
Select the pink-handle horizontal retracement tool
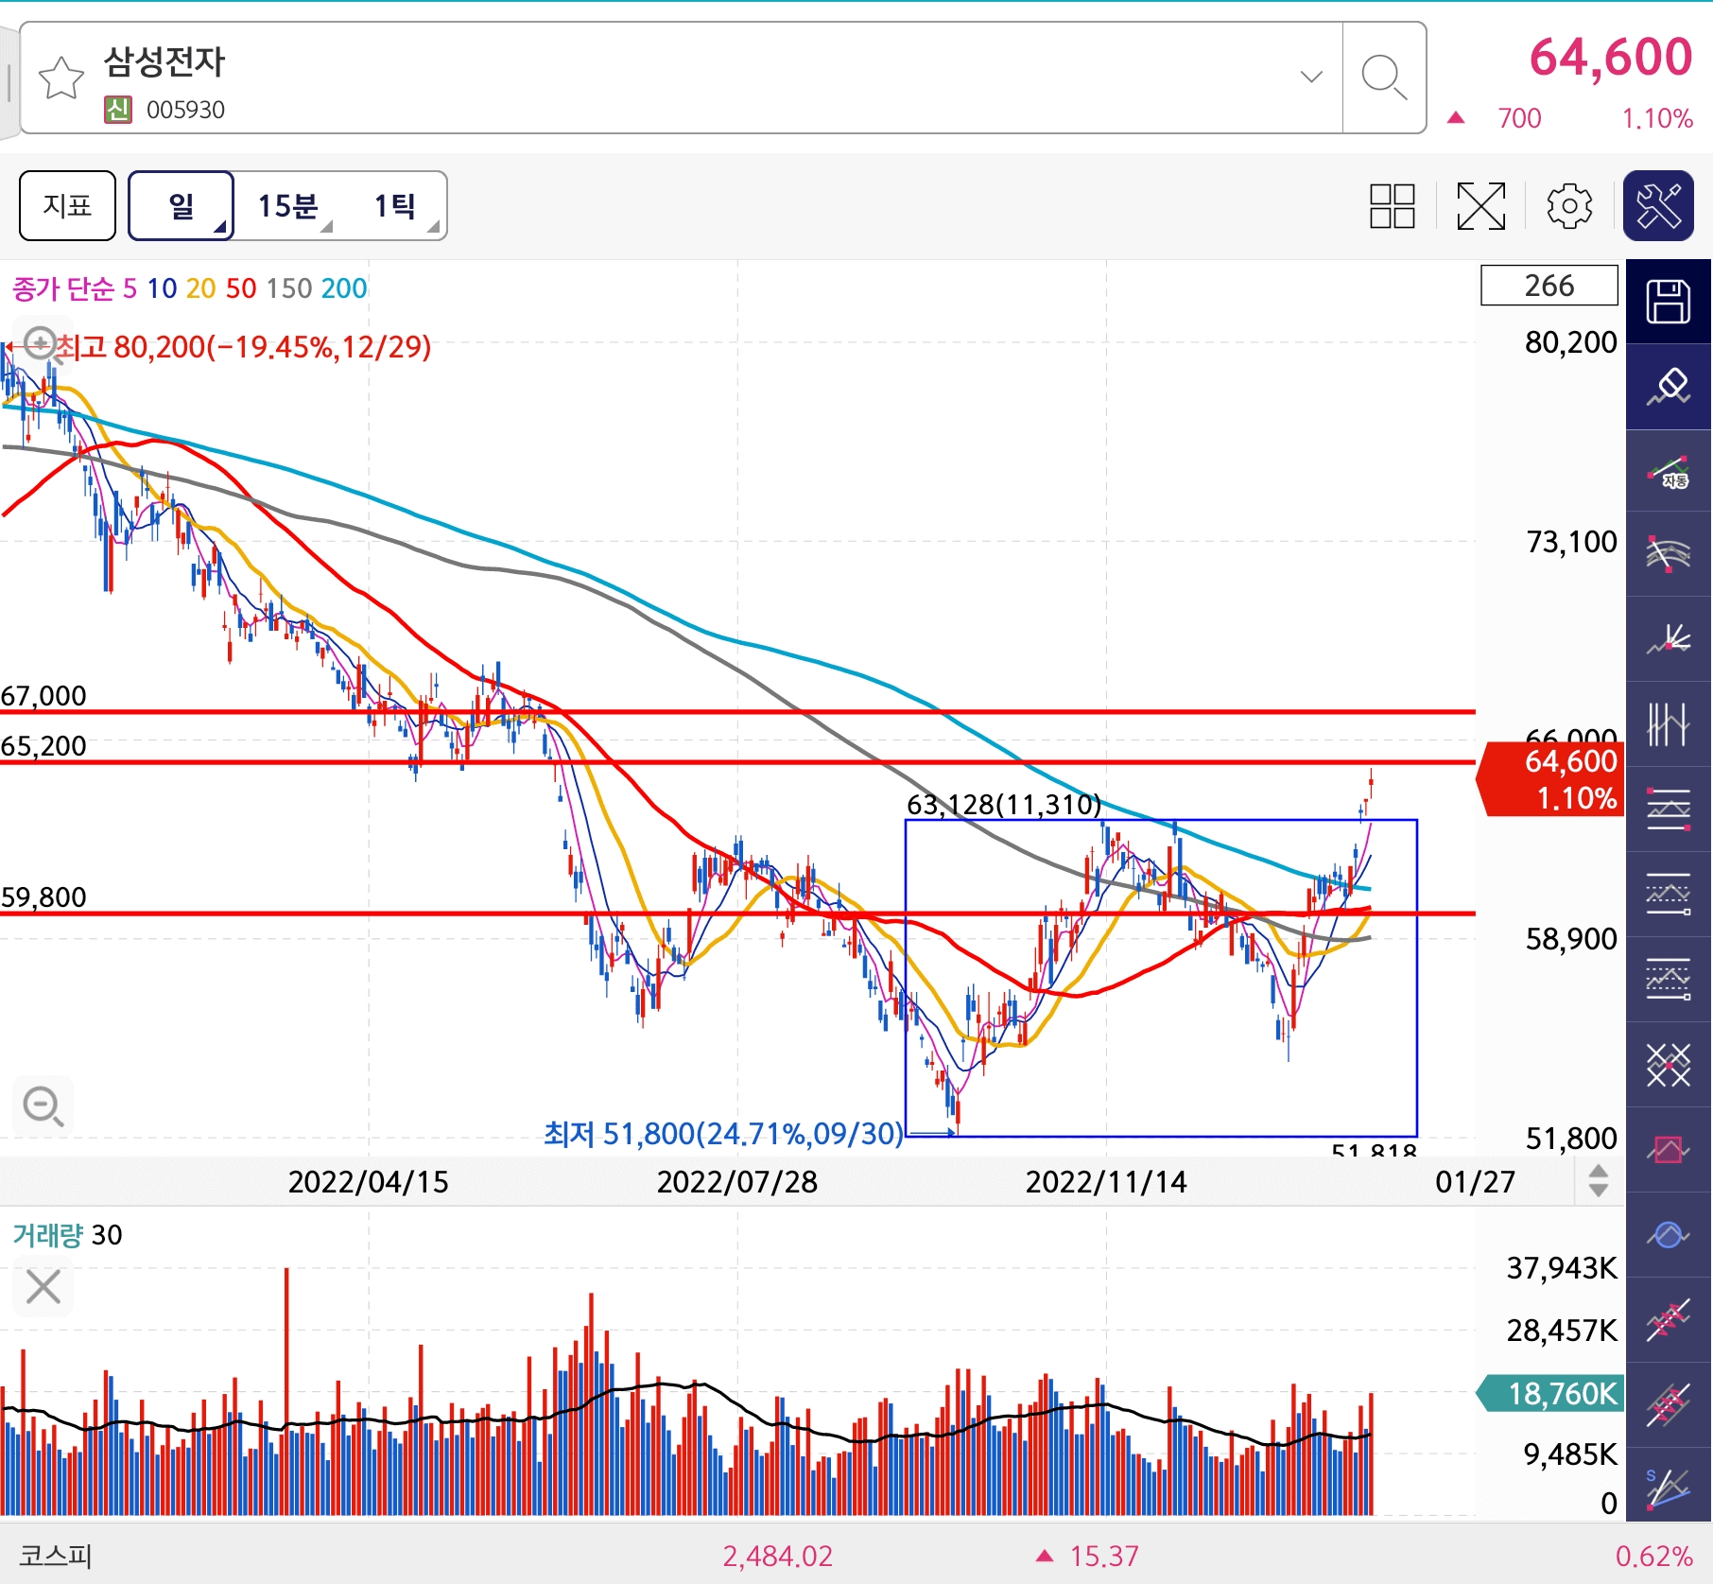pyautogui.click(x=1669, y=809)
